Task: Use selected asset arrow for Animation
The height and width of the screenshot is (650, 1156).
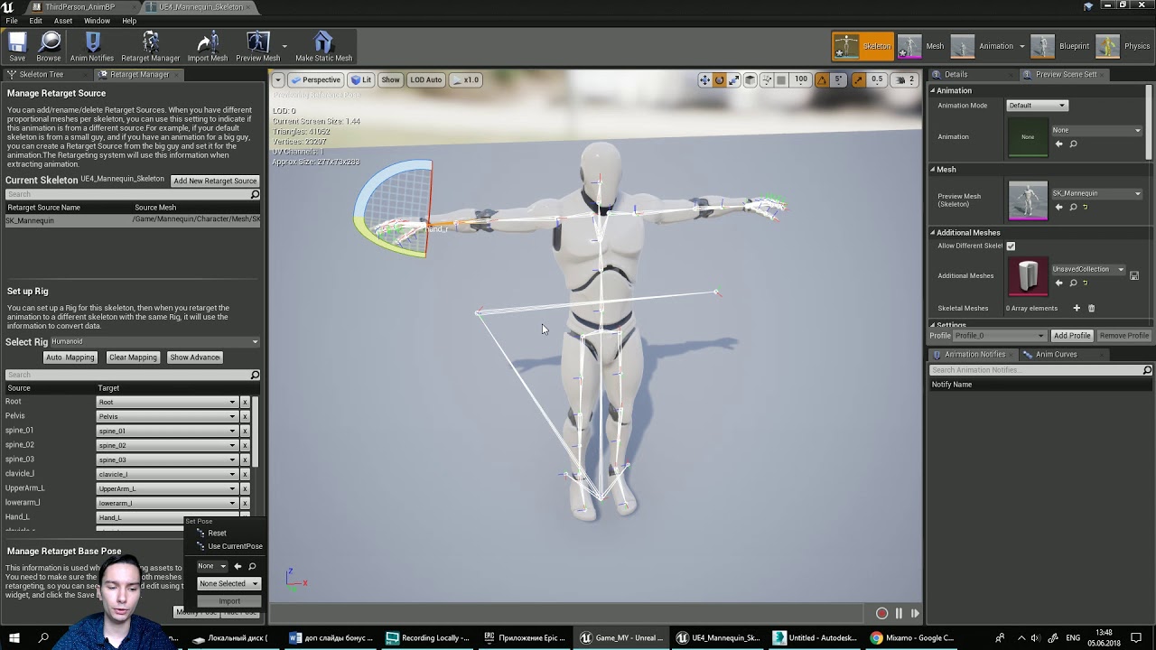Action: coord(1059,144)
